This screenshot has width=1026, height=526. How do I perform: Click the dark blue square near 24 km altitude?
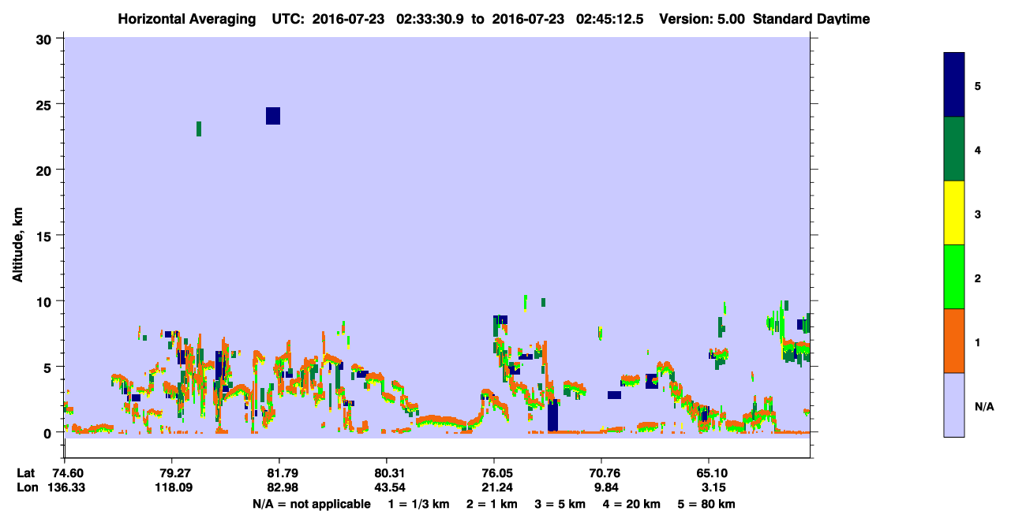[273, 116]
